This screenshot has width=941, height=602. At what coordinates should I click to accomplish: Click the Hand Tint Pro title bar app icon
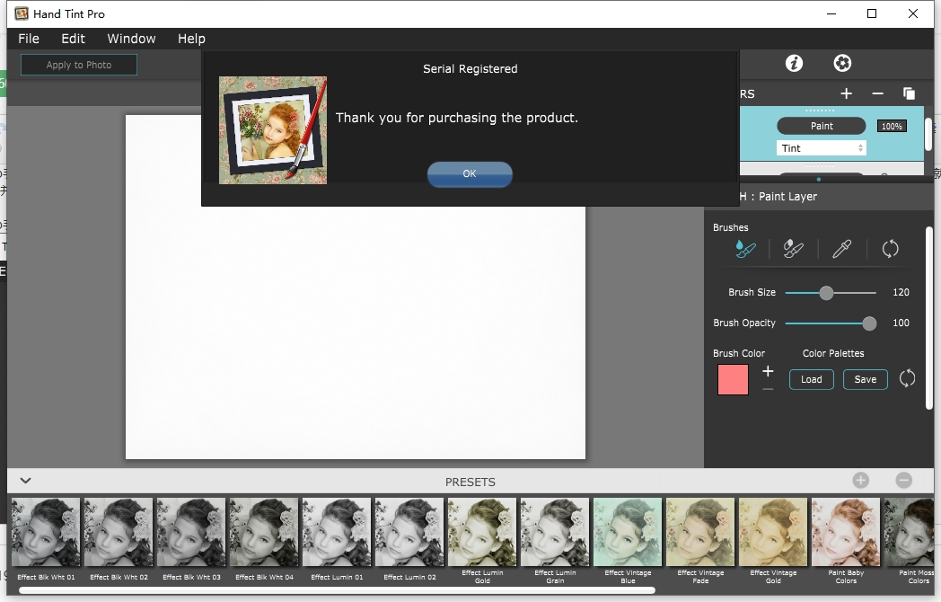22,13
